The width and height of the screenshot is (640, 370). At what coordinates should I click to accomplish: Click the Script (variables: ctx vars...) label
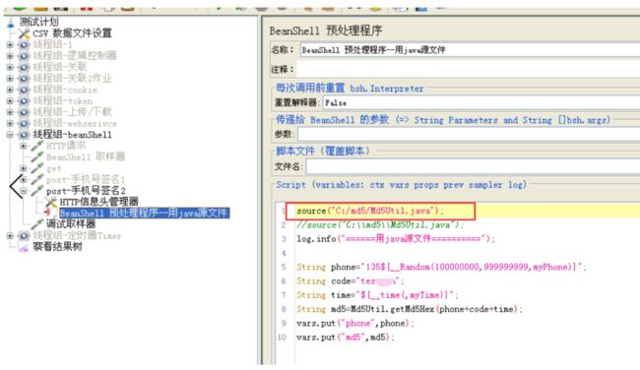(x=401, y=185)
